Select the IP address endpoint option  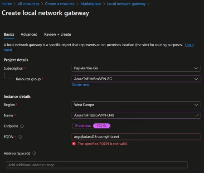83,126
